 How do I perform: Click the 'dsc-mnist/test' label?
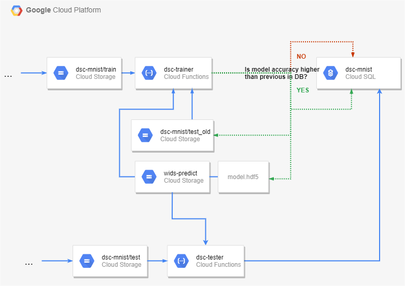coord(121,257)
